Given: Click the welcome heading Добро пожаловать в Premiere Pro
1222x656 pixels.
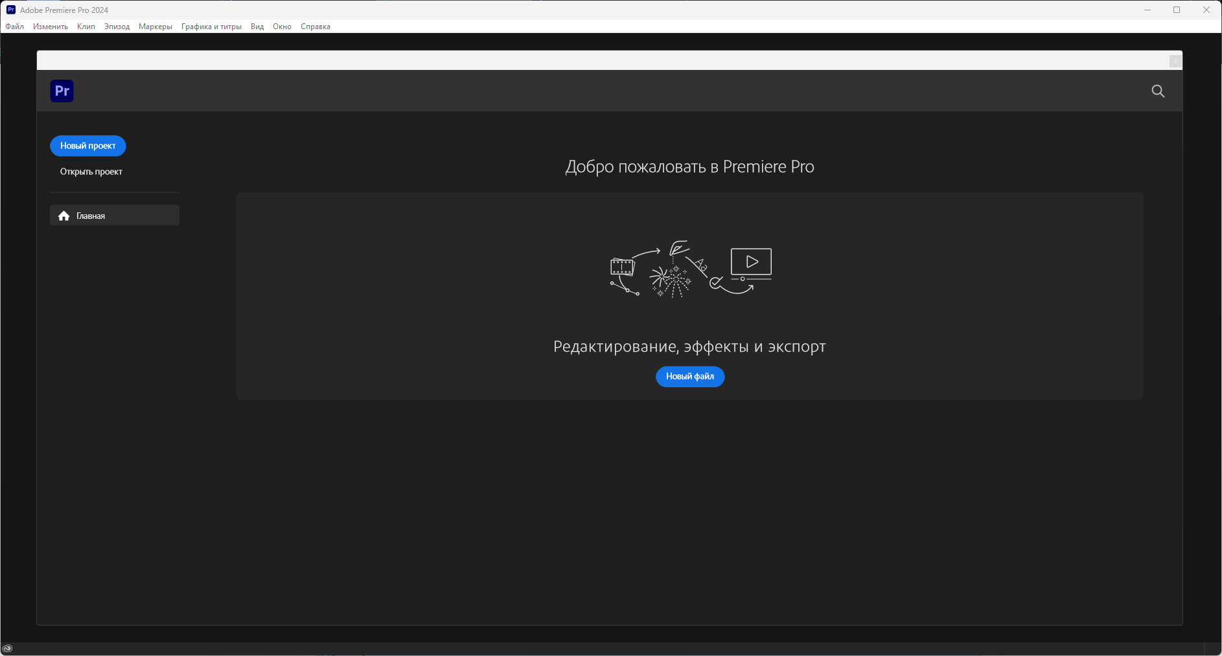Looking at the screenshot, I should (689, 166).
